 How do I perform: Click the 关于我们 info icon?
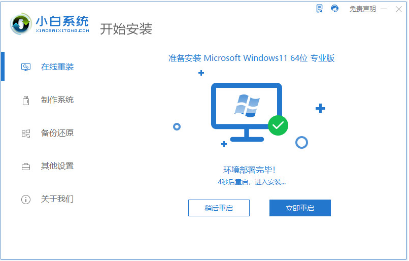(x=25, y=200)
